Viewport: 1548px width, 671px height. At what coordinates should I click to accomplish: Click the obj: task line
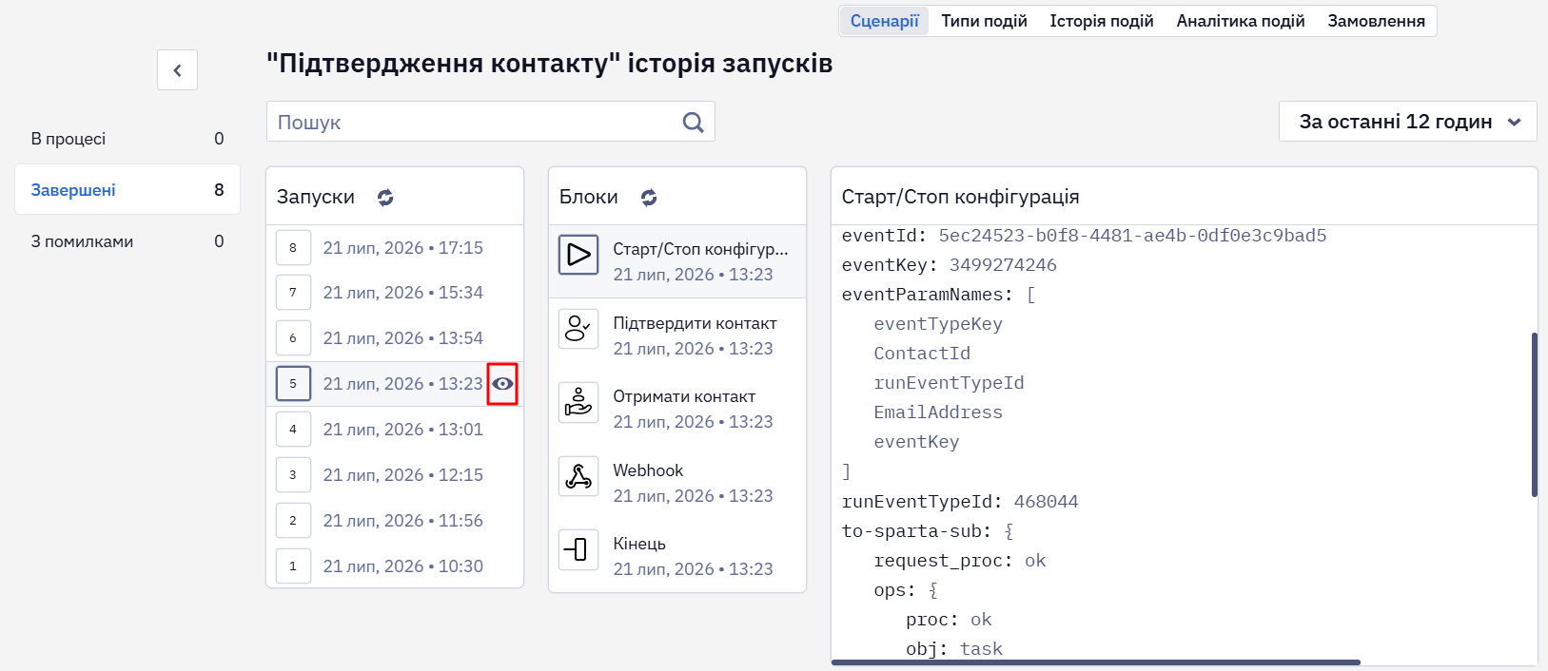tap(954, 649)
